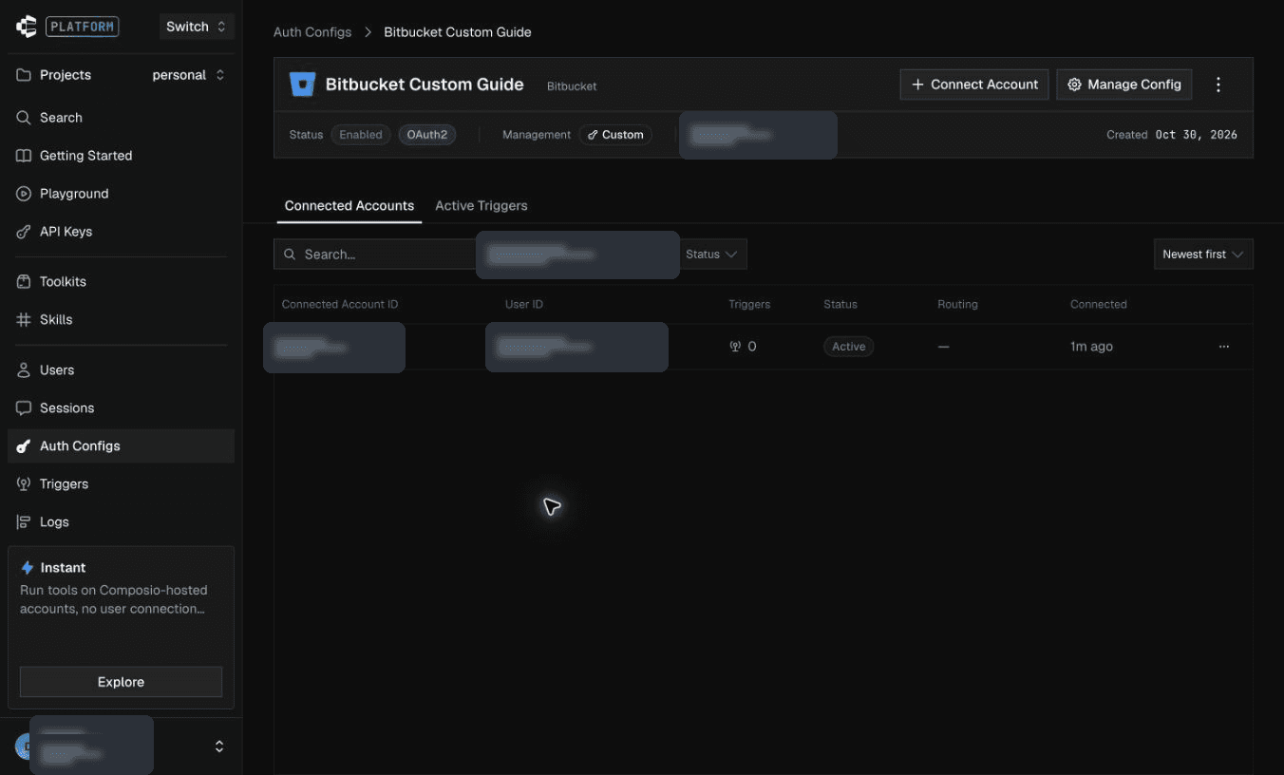Image resolution: width=1284 pixels, height=775 pixels.
Task: Open the Status filter dropdown
Action: pyautogui.click(x=711, y=255)
